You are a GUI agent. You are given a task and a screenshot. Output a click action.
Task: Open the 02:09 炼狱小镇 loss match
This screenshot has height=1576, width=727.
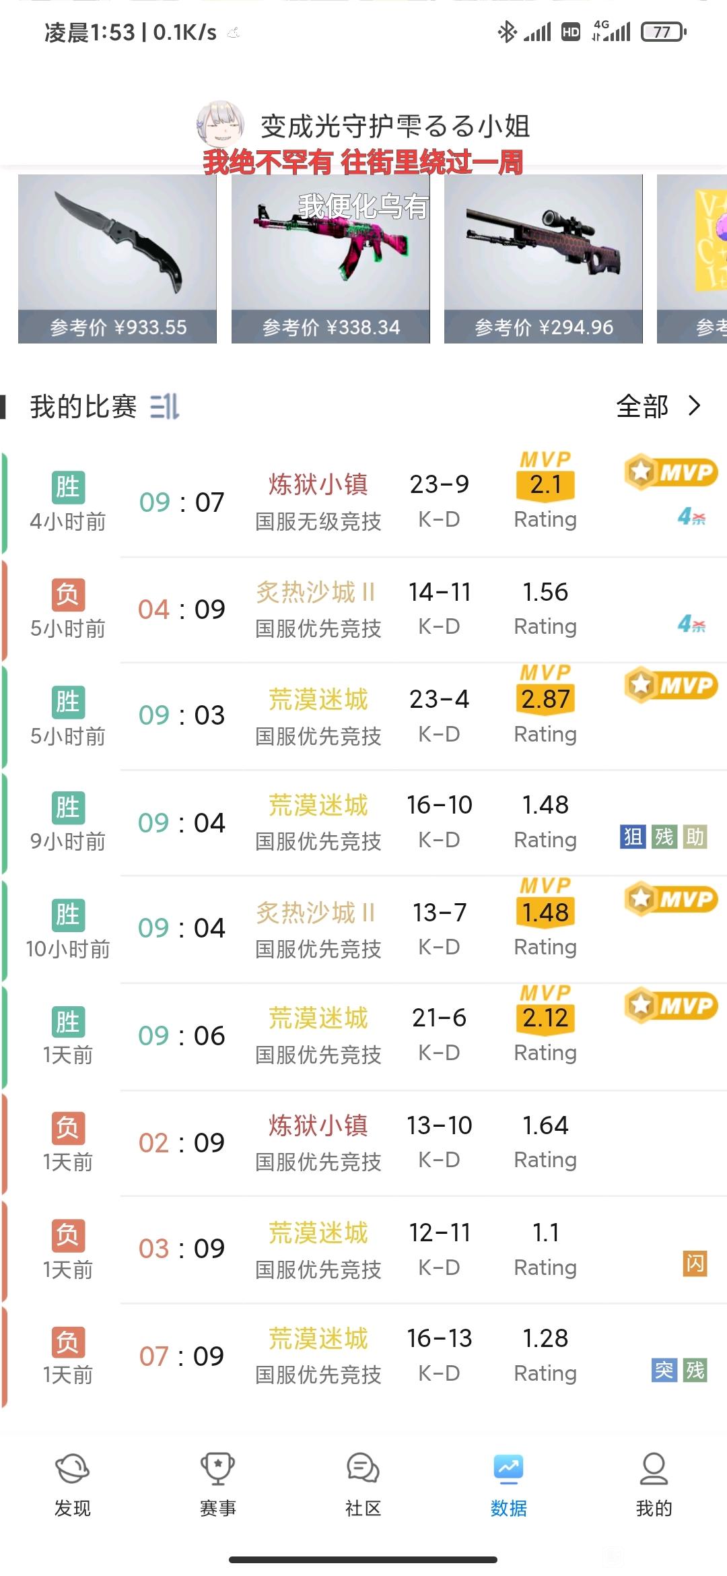point(363,1143)
